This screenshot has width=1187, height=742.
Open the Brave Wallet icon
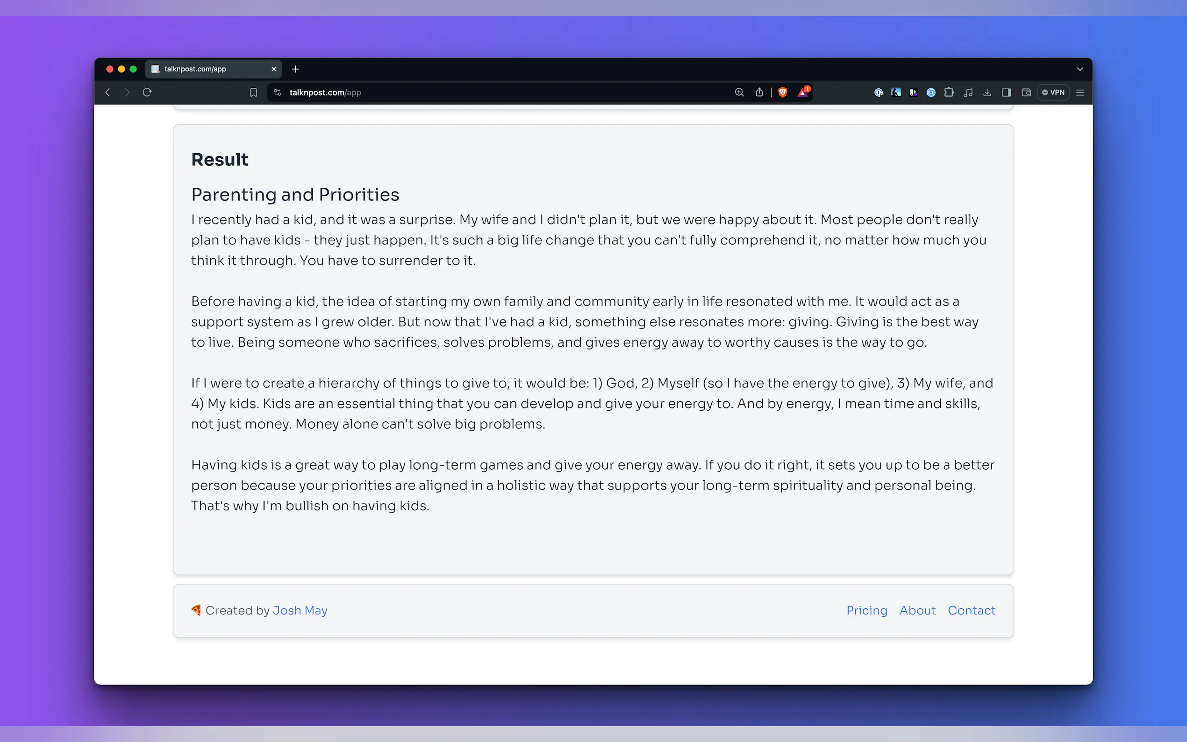pos(1026,92)
